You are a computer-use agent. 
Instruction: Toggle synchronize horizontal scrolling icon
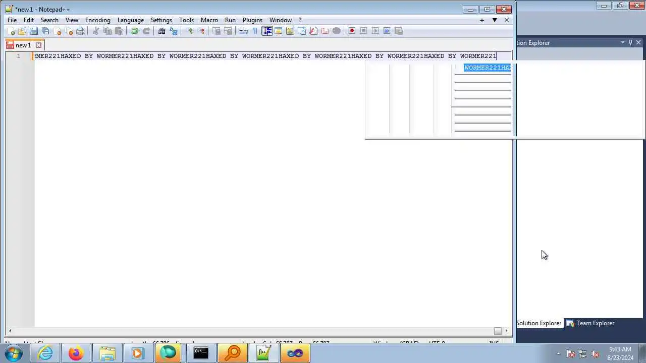pyautogui.click(x=228, y=31)
